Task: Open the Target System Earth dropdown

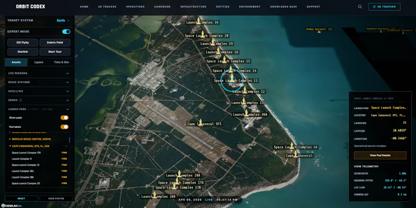Action: (63, 21)
